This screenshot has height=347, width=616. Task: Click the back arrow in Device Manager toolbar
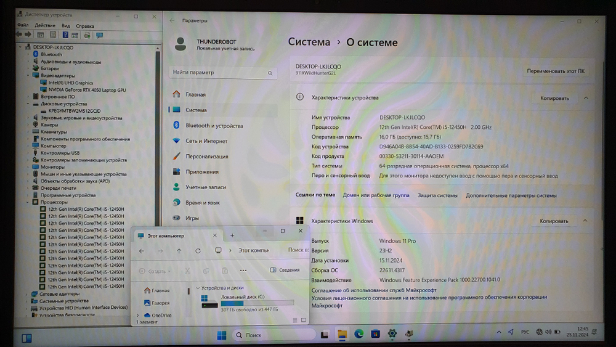[19, 35]
